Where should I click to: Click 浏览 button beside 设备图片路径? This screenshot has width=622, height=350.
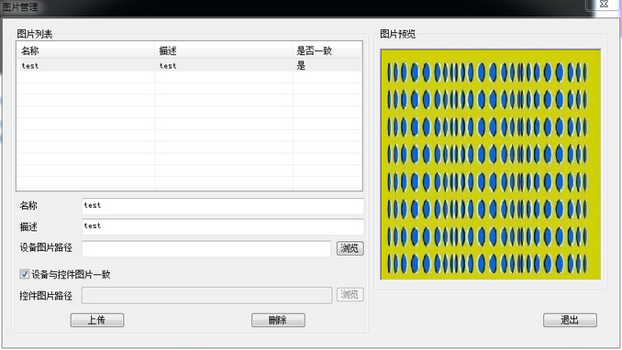[350, 248]
